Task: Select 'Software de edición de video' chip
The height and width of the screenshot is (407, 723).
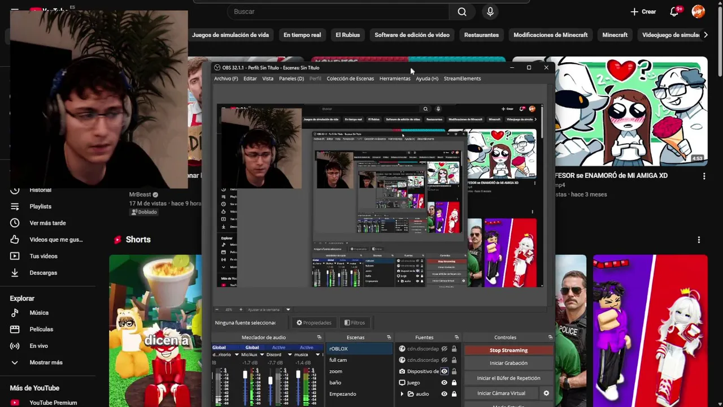Action: (412, 35)
